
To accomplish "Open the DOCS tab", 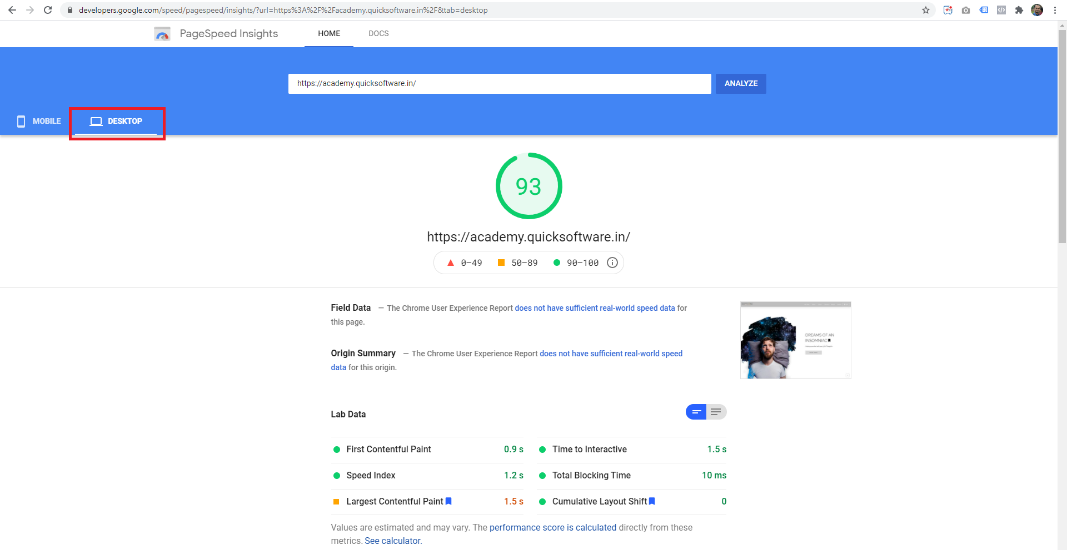I will (x=378, y=34).
